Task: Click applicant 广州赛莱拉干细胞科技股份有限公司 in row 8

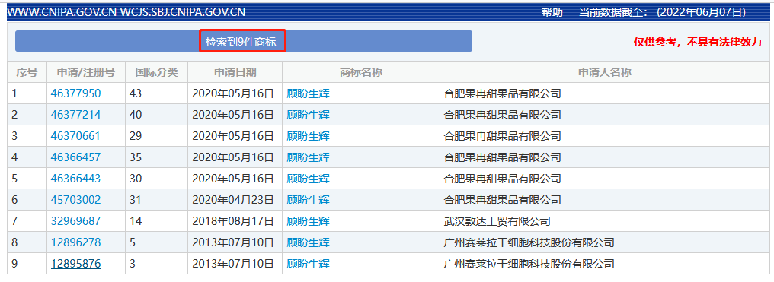Action: point(529,242)
